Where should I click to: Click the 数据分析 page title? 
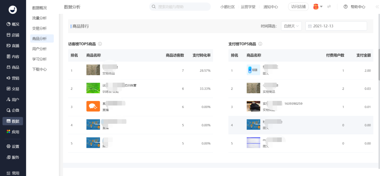click(x=72, y=7)
